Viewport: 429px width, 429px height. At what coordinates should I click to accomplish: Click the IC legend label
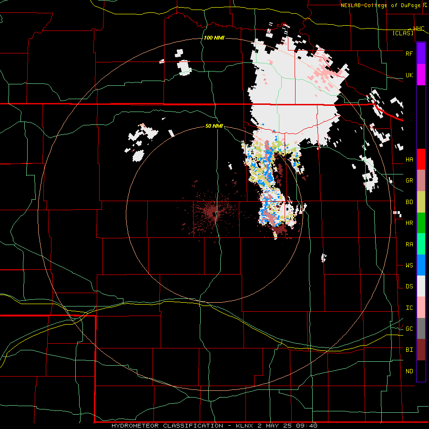(x=409, y=308)
